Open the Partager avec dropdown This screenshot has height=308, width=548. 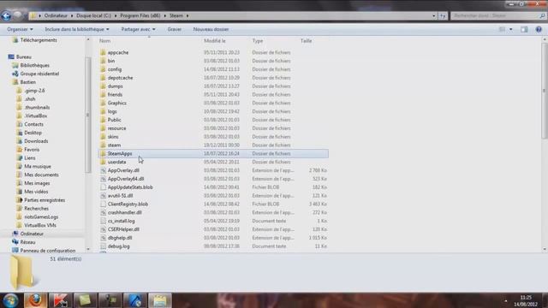tap(138, 29)
